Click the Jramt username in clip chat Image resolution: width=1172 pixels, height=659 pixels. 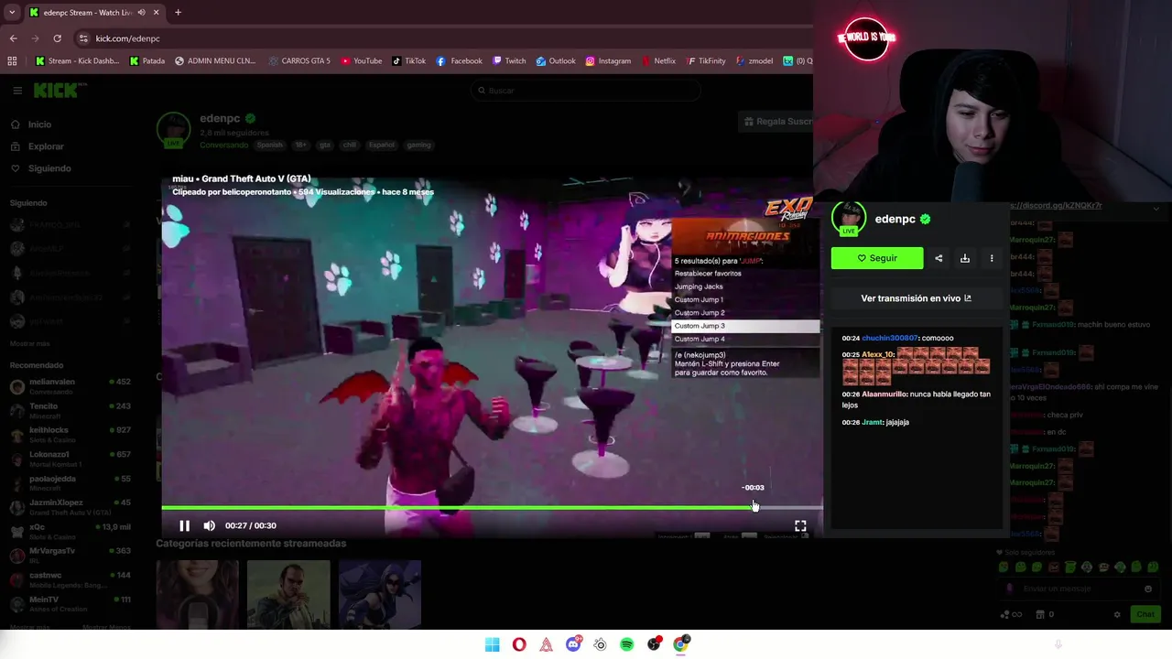[x=873, y=422]
